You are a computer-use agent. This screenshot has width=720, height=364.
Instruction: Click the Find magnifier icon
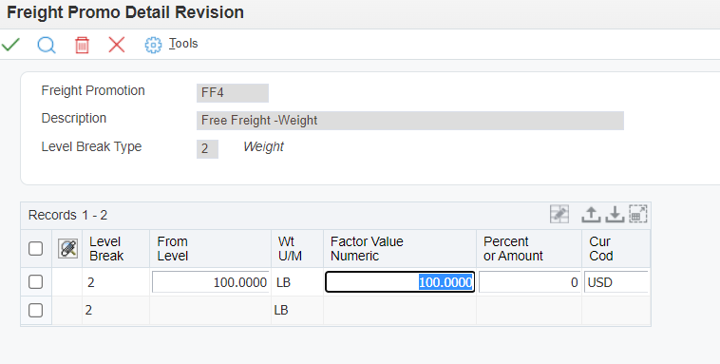click(x=47, y=45)
